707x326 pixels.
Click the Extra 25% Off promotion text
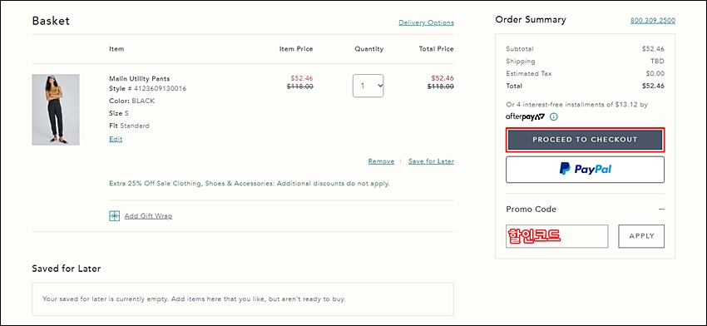point(250,184)
